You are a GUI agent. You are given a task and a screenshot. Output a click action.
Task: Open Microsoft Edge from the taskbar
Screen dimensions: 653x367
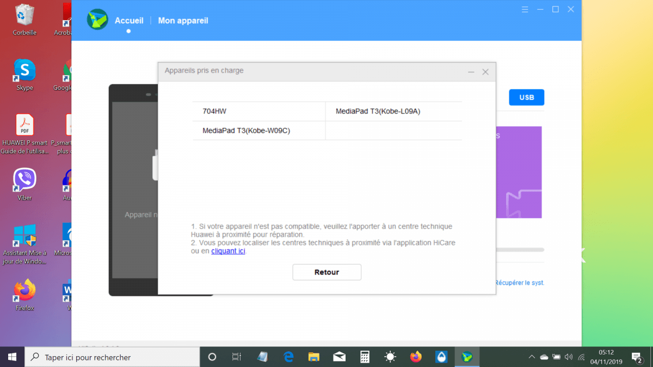coord(288,357)
